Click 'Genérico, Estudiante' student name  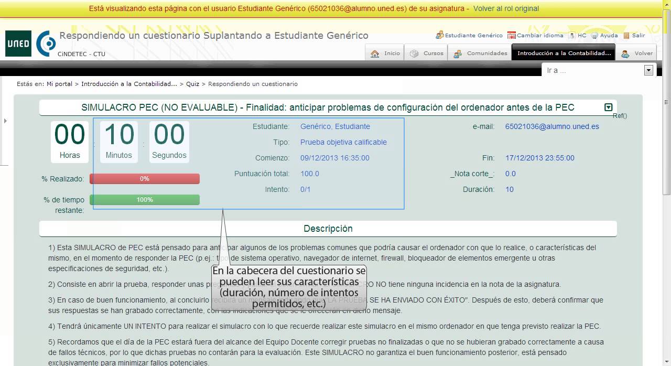click(335, 126)
